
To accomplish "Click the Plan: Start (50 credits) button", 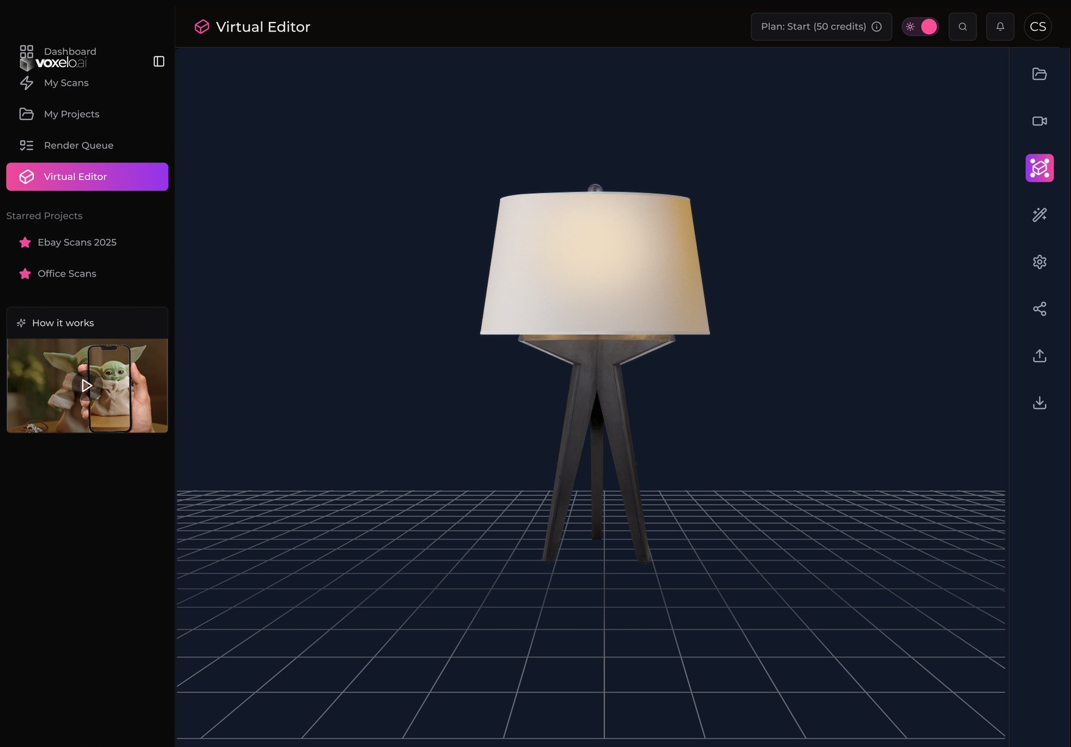I will (821, 27).
